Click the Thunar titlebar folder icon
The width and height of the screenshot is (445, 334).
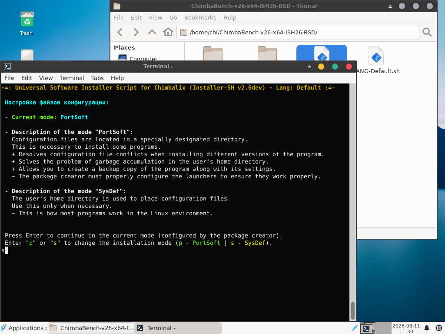pos(117,6)
